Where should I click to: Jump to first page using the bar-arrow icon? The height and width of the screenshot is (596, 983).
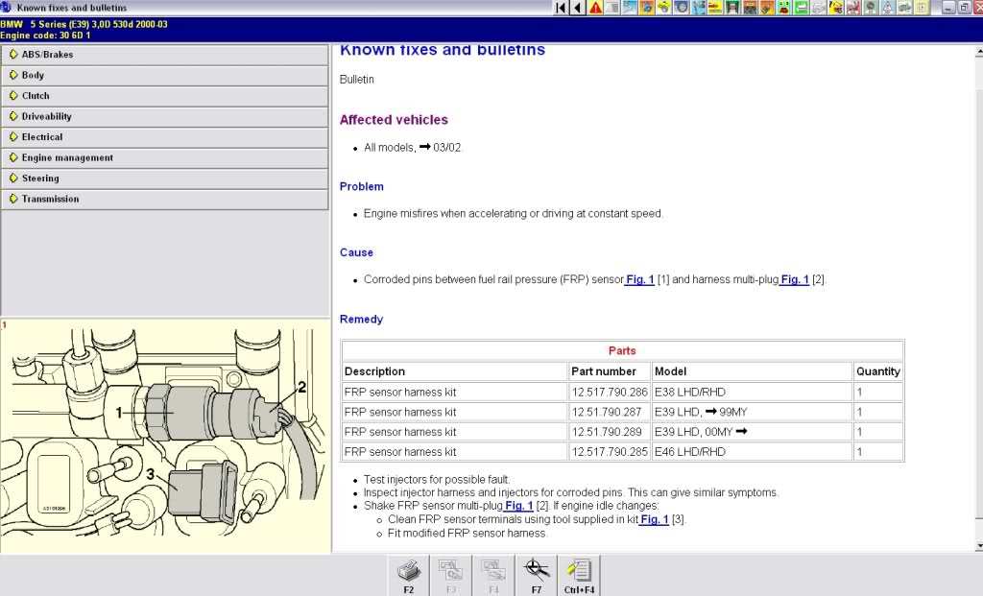point(561,8)
